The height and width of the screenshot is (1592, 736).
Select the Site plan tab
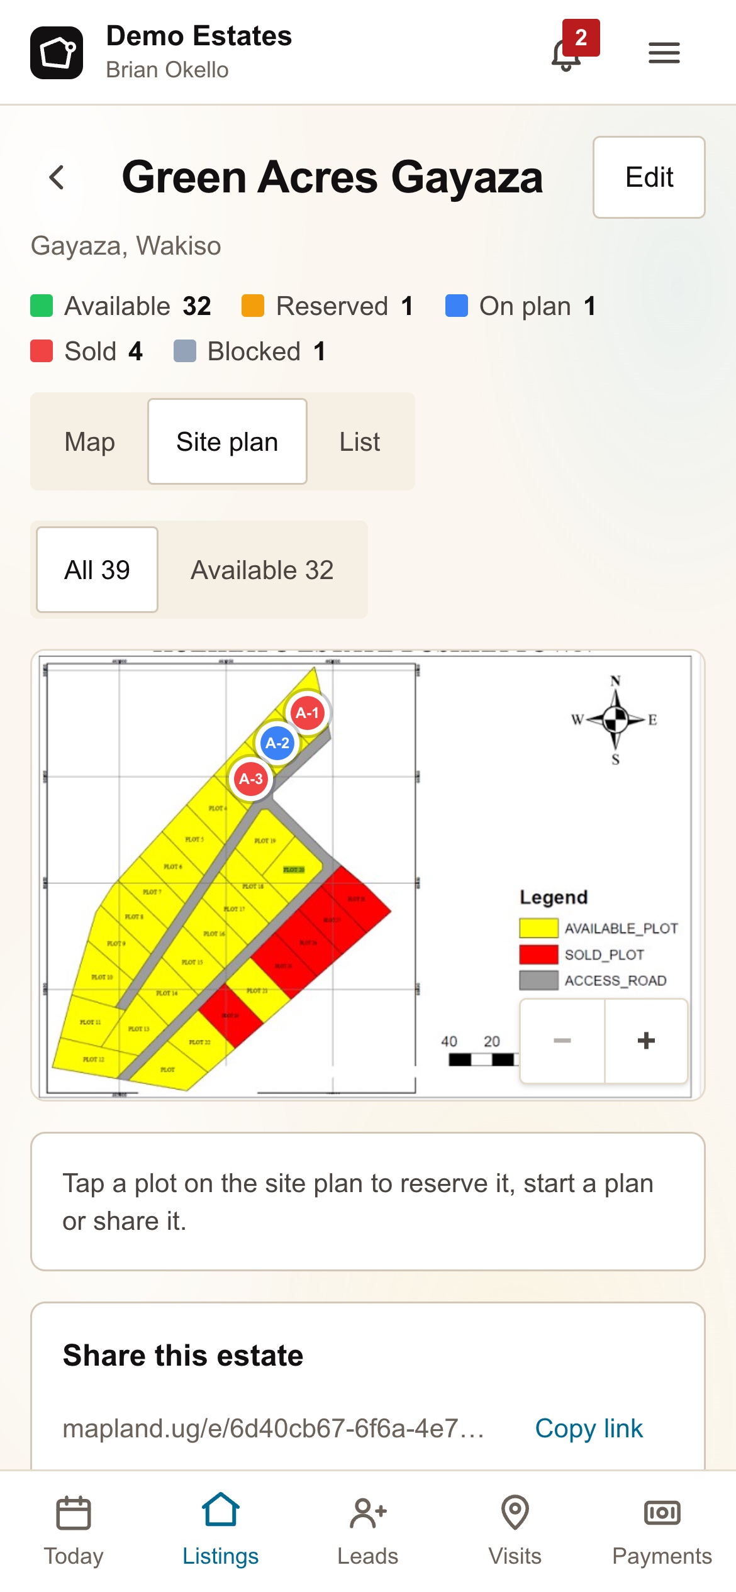coord(227,441)
